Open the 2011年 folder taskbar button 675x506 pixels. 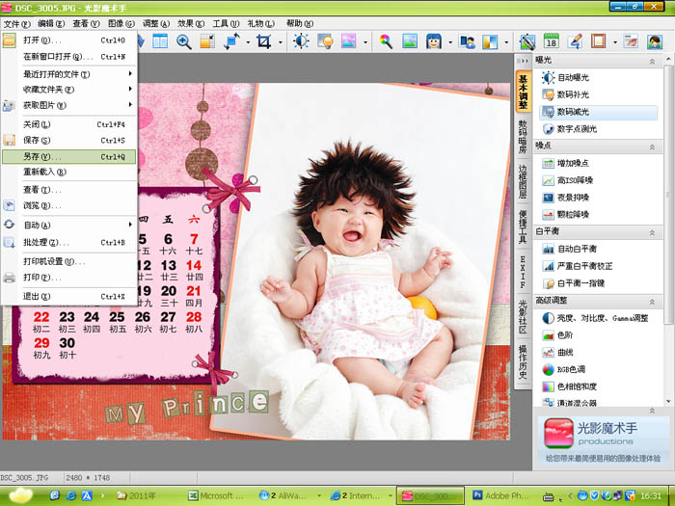[x=137, y=495]
